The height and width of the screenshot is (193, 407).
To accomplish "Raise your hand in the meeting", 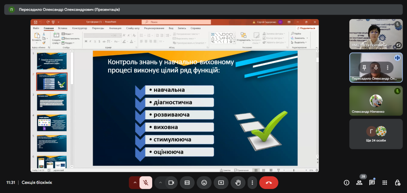I will [x=238, y=183].
